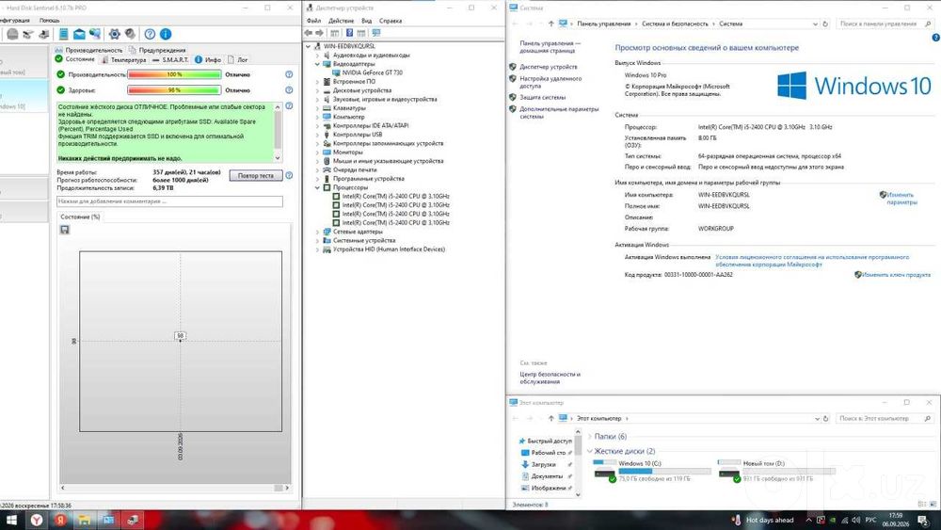
Task: Click the gray hard disk icon in Hard Disk Sentinel toolbar
Action: click(12, 34)
